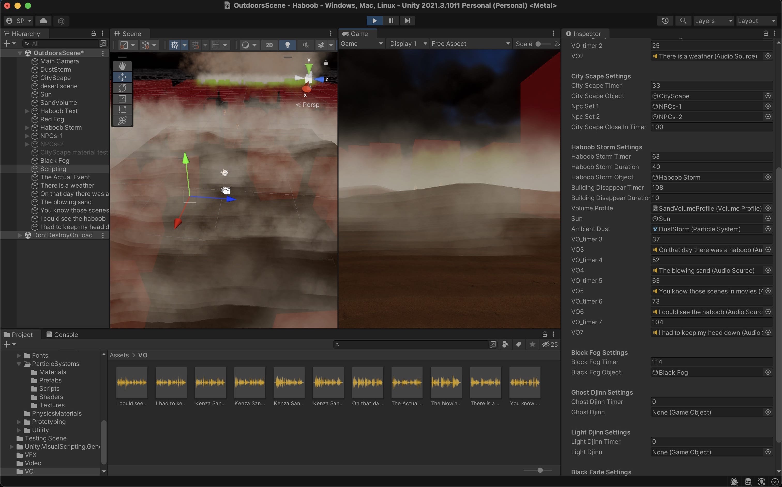Screen dimensions: 782x487
Task: Select the Hand view tool
Action: point(122,66)
